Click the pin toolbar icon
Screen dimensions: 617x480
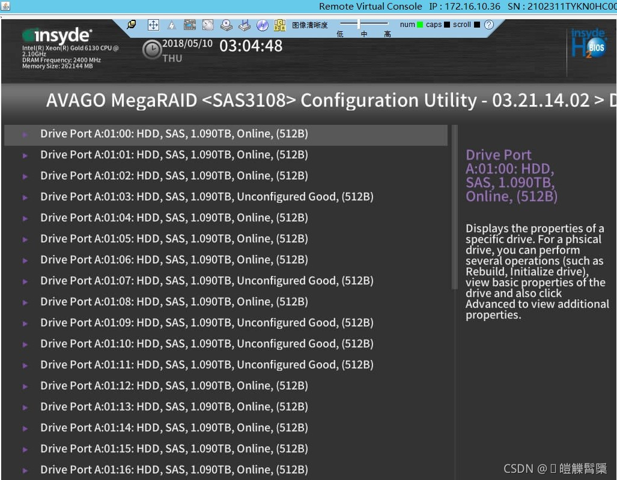[x=132, y=25]
